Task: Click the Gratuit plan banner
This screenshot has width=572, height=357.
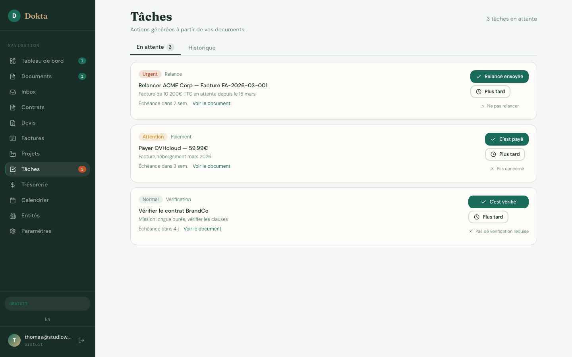Action: coord(47,304)
